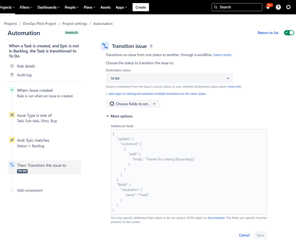
Task: Click the Add component circle marker
Action: [12, 190]
